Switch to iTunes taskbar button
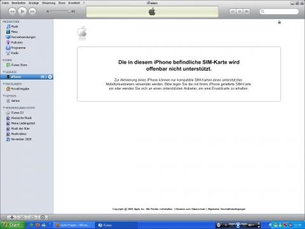The height and width of the screenshot is (229, 305). (x=116, y=225)
